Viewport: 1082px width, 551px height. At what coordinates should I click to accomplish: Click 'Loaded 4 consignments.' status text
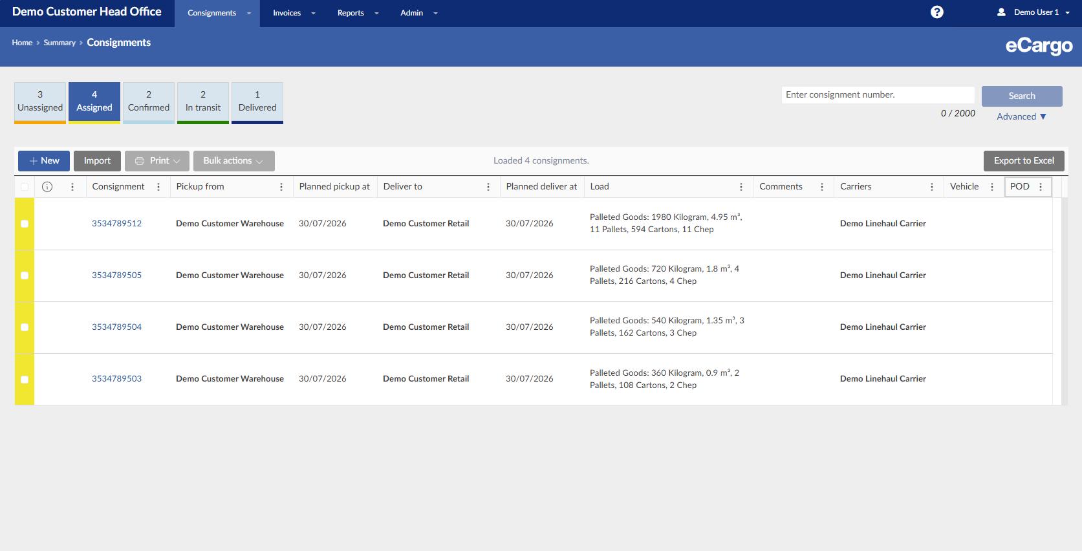[541, 161]
